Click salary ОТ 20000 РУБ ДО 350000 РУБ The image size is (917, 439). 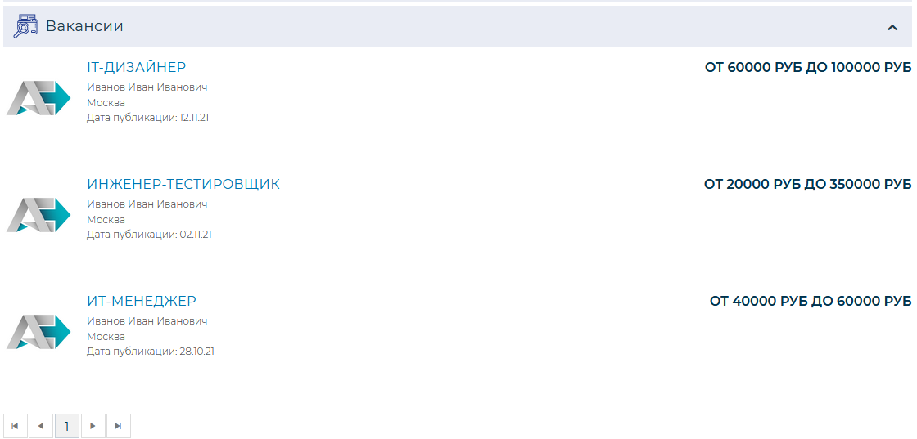click(x=807, y=184)
